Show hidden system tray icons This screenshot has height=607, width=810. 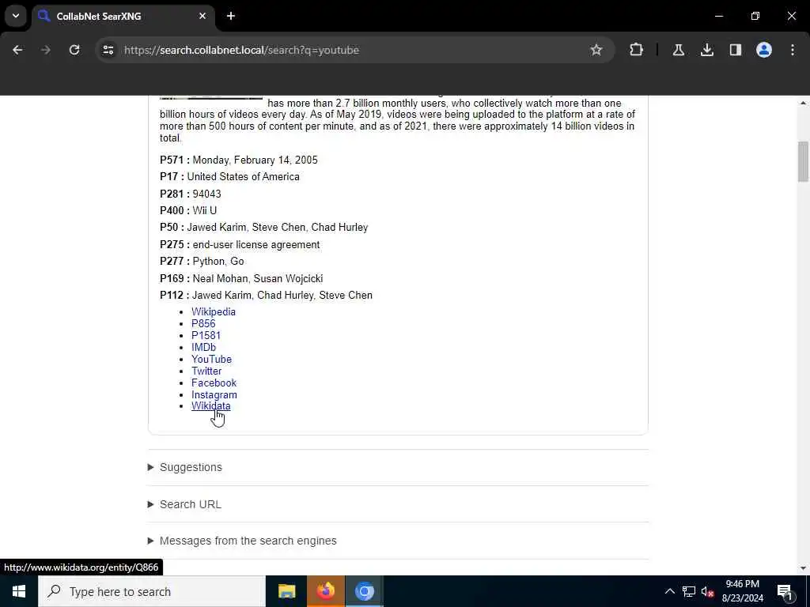pos(669,591)
